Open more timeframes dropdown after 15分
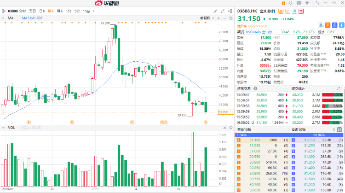 93,11
